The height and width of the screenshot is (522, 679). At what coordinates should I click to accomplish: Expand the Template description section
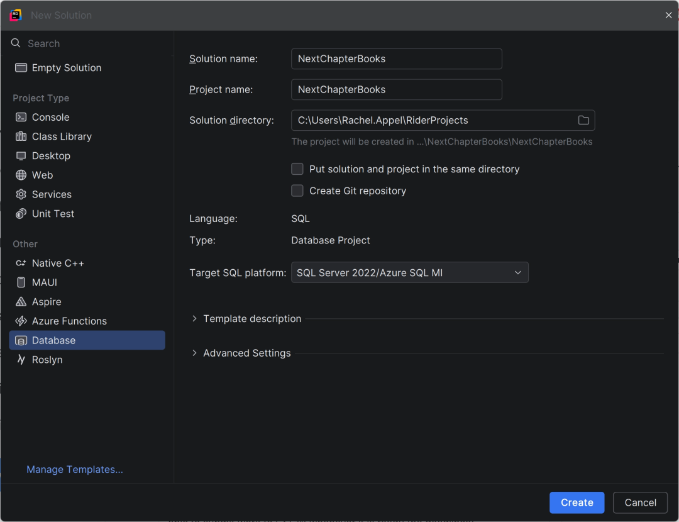pos(194,319)
